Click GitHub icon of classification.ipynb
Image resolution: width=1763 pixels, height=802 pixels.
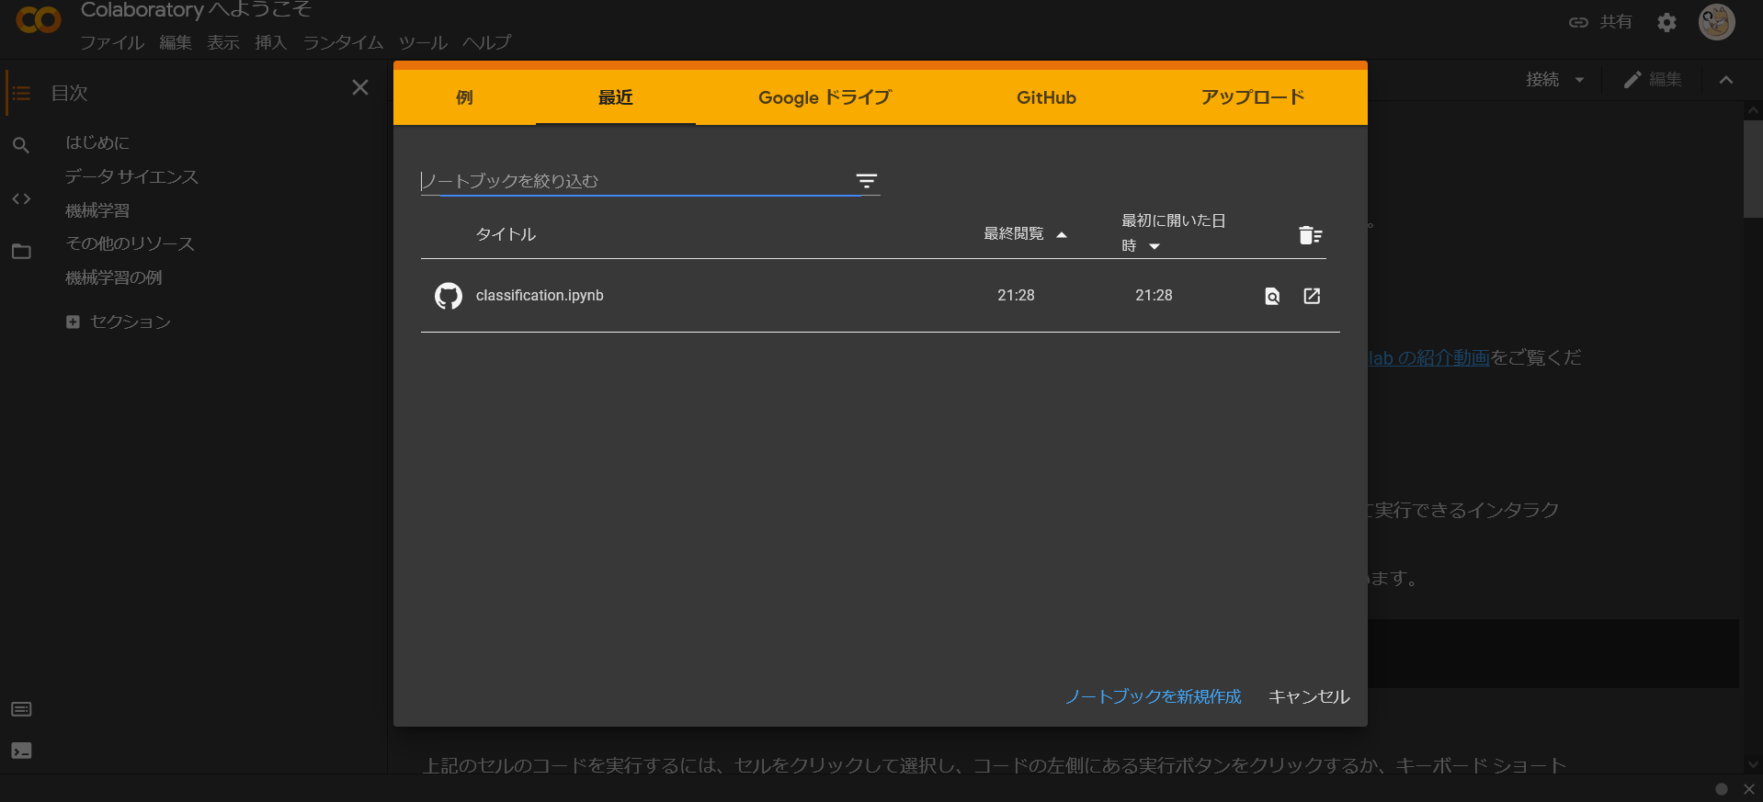click(449, 296)
